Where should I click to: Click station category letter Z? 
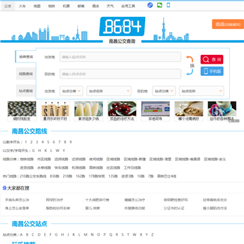point(152,235)
